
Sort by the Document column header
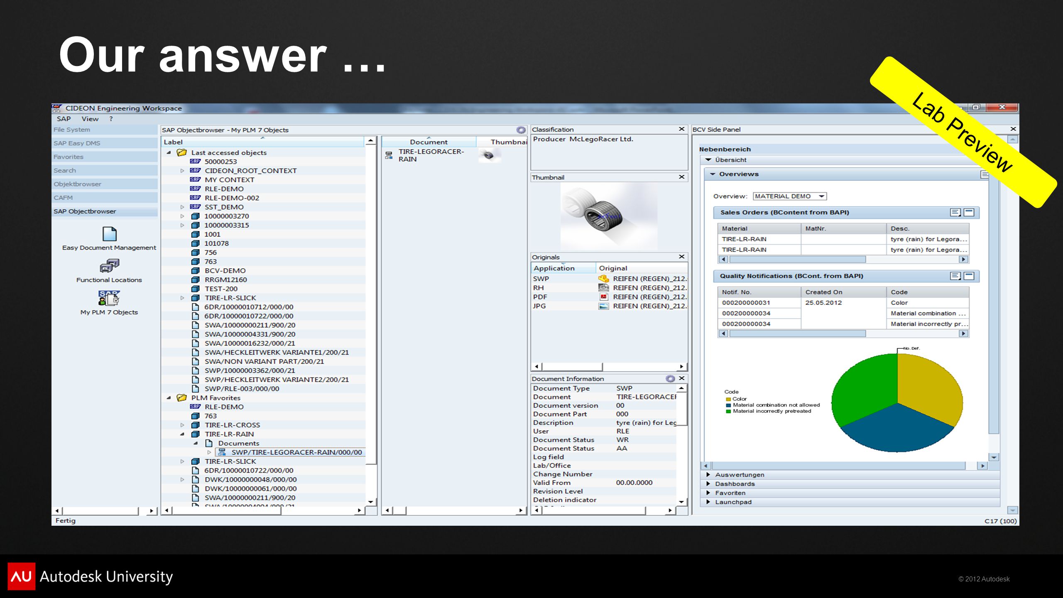429,142
